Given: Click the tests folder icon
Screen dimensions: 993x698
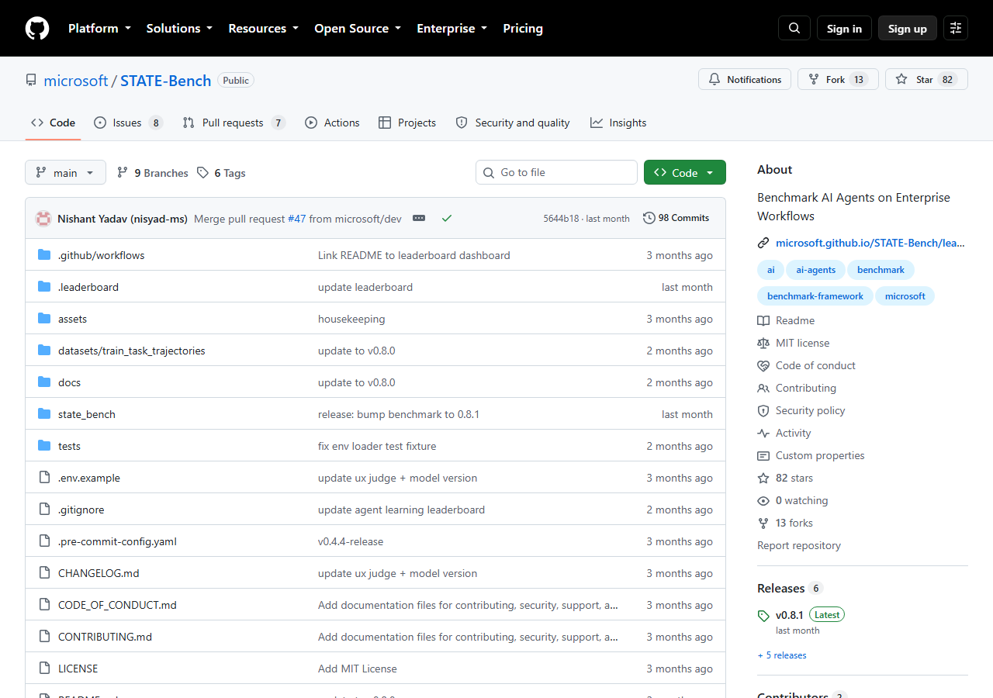Looking at the screenshot, I should click(44, 446).
